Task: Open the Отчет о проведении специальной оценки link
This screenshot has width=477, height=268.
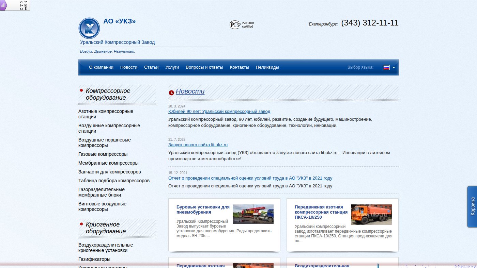Action: (250, 178)
